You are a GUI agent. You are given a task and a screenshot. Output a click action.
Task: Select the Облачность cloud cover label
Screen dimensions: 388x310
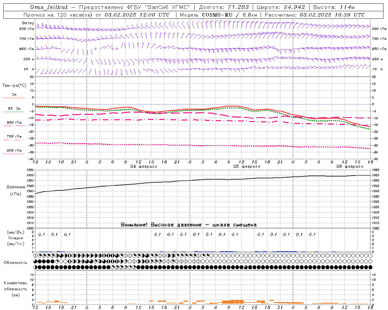15,262
